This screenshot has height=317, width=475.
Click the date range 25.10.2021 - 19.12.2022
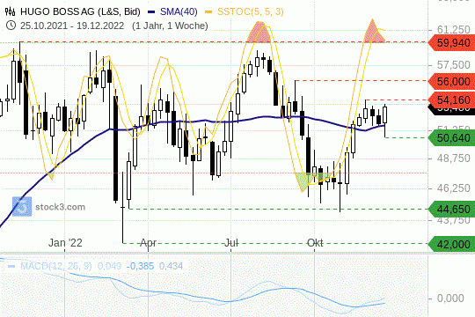click(72, 26)
